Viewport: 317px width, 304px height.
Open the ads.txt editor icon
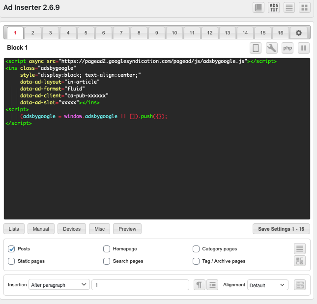click(274, 7)
